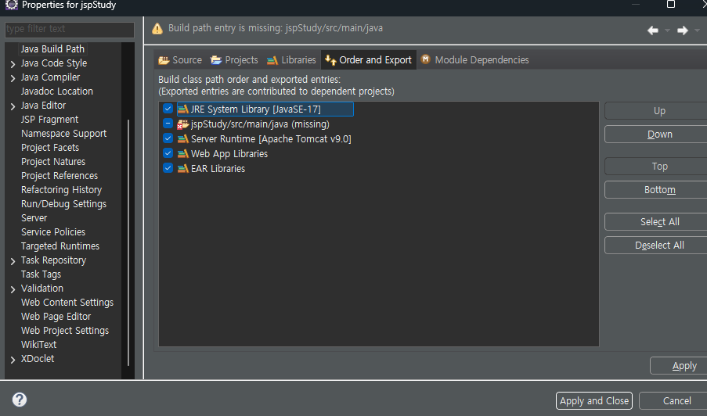
Task: Select JSP Fragment in tree
Action: (49, 120)
